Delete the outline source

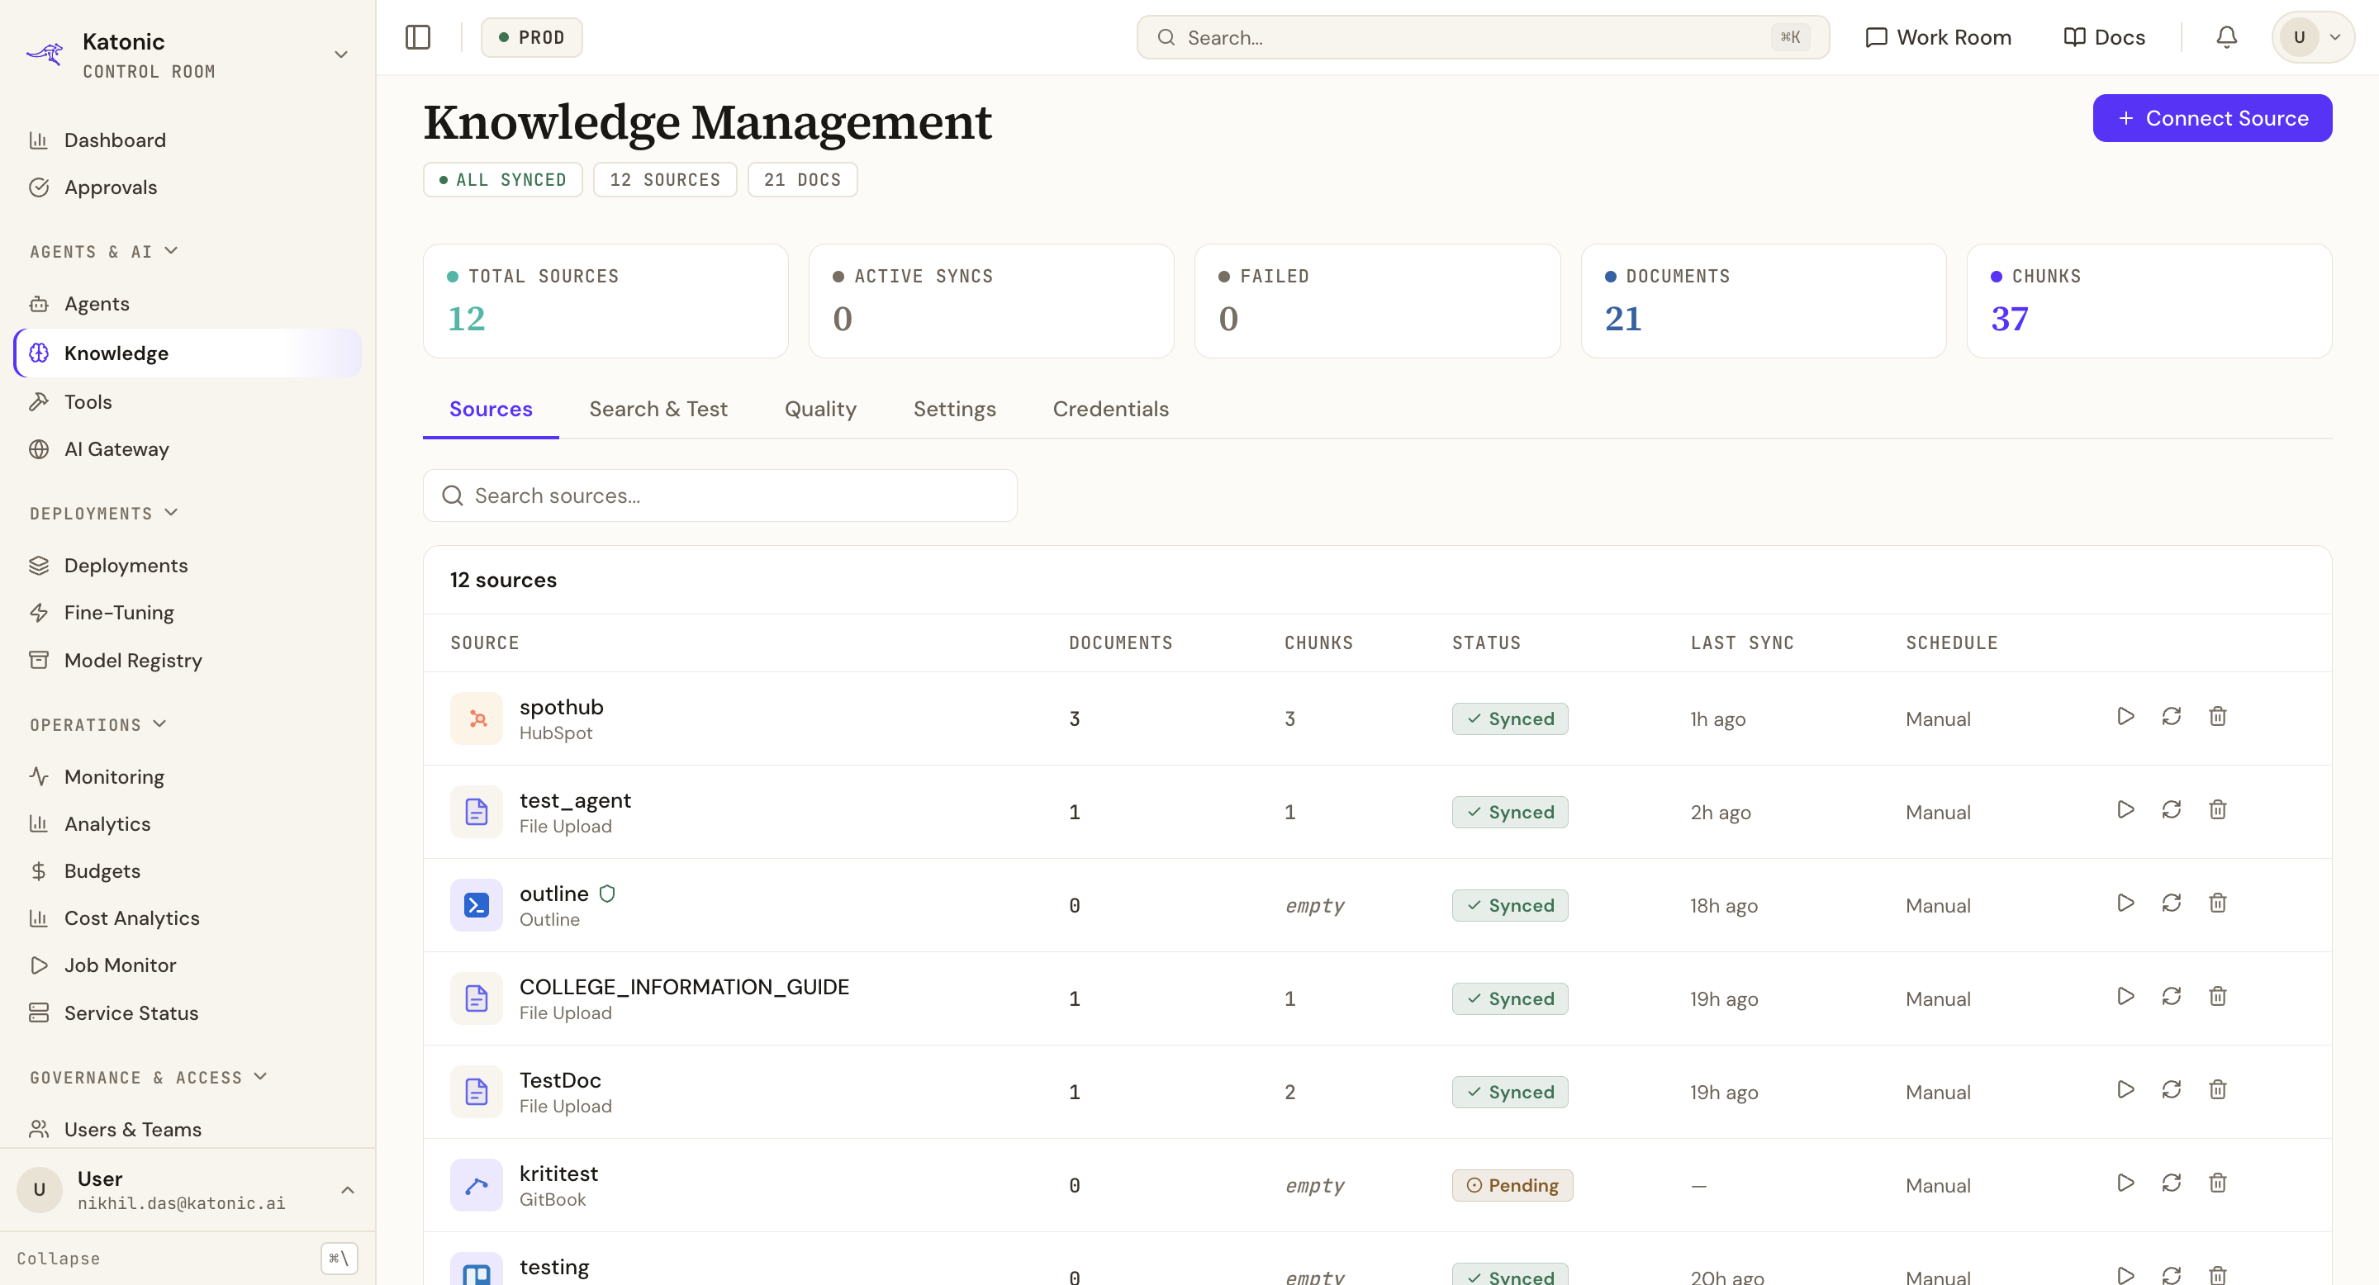pos(2217,903)
